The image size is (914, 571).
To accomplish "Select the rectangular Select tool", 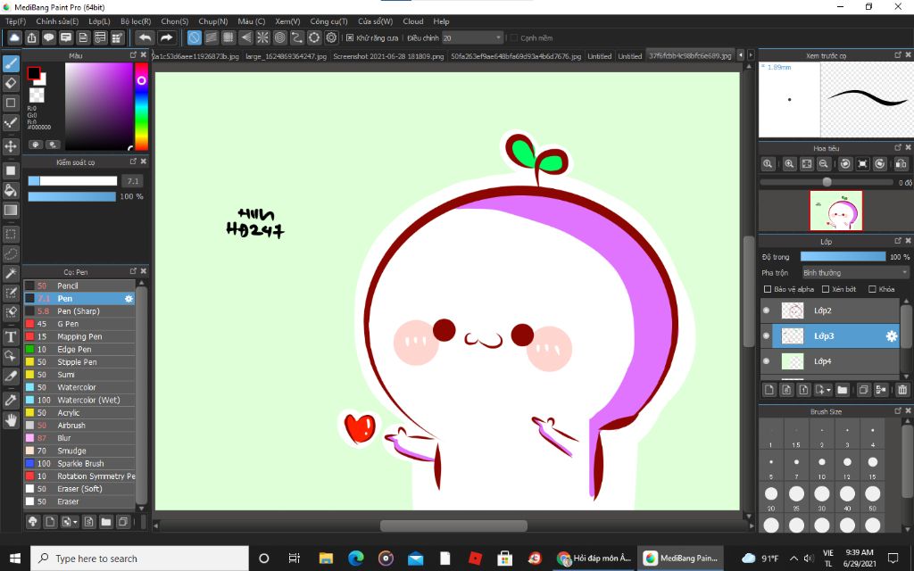I will (x=11, y=235).
